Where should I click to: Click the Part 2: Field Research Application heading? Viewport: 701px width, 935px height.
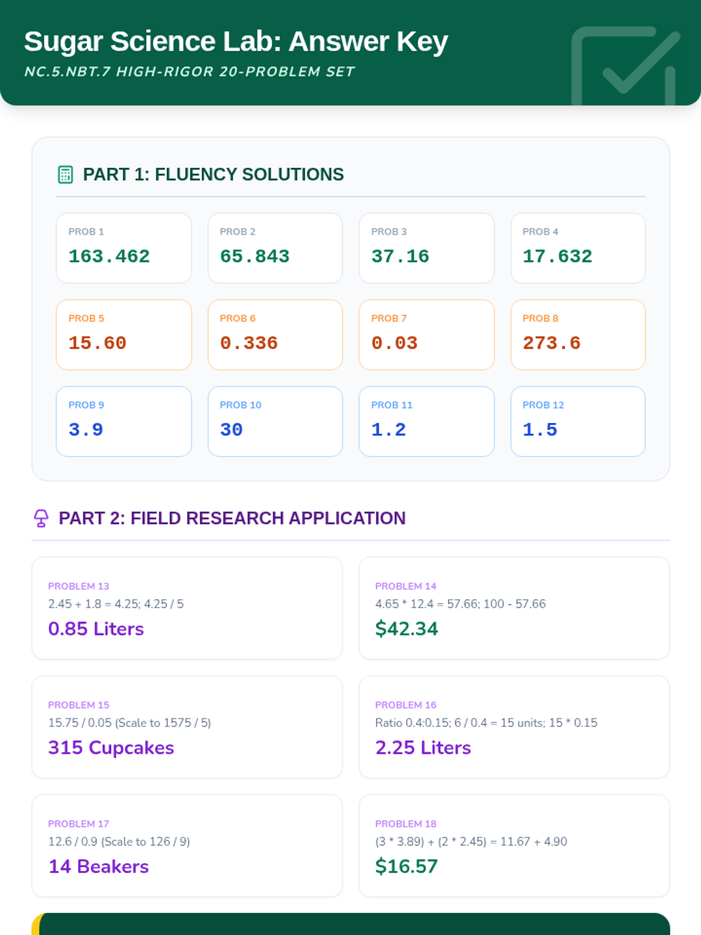click(232, 518)
